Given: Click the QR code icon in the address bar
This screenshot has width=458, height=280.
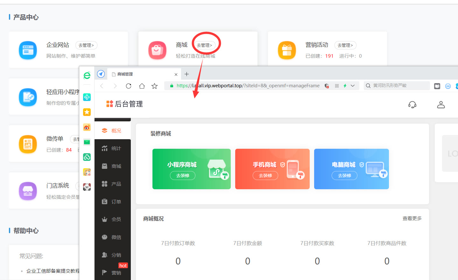Looking at the screenshot, I should click(x=337, y=85).
